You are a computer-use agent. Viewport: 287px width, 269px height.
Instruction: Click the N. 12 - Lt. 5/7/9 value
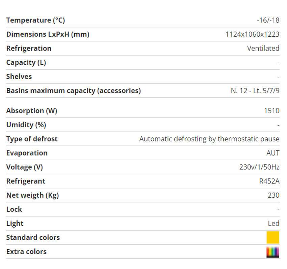(x=255, y=91)
